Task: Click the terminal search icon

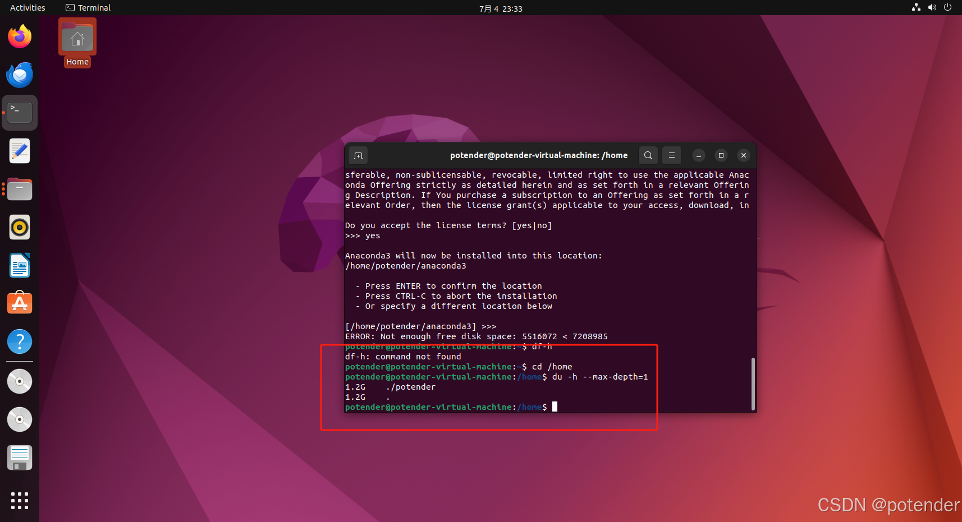Action: click(x=648, y=155)
